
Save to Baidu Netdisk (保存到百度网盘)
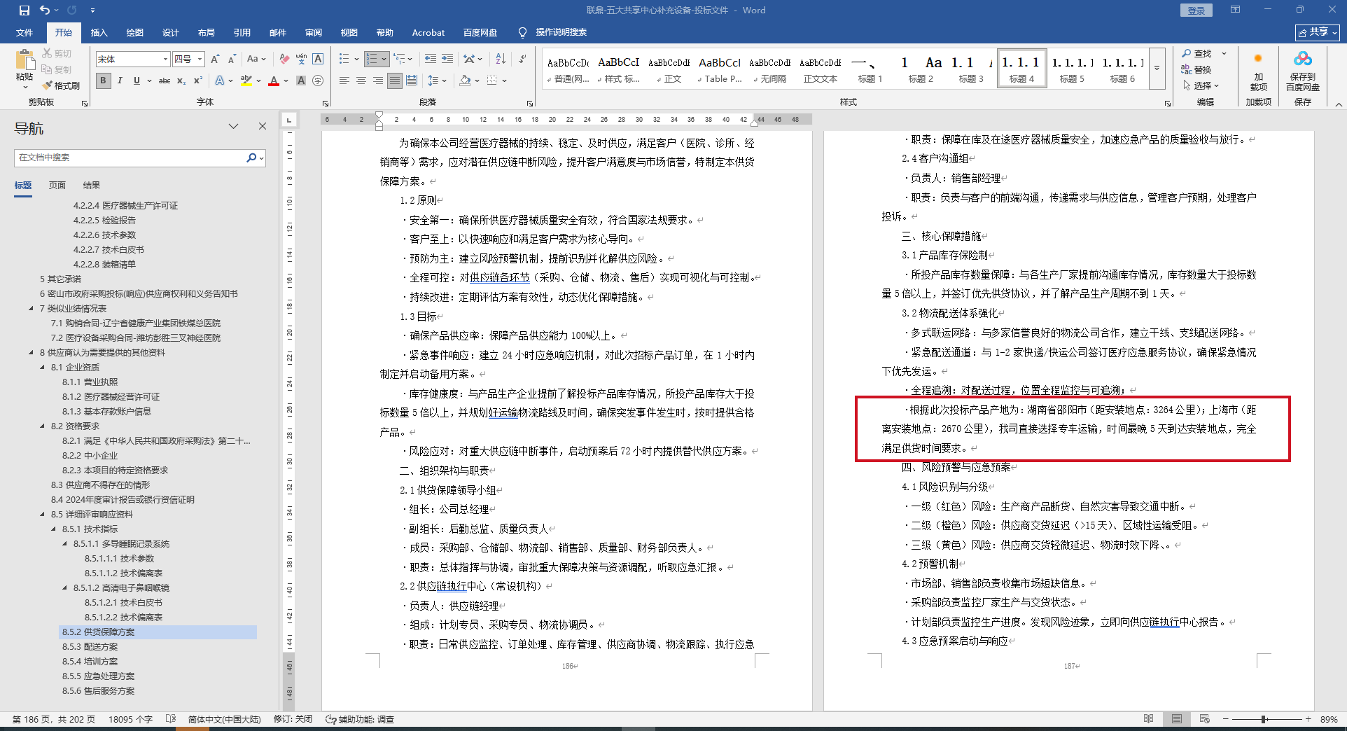1303,72
